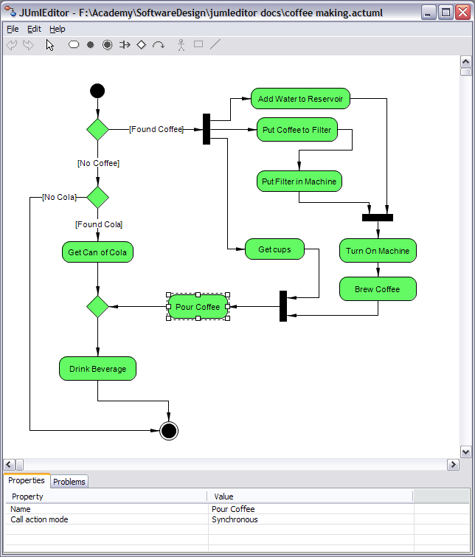Click the Undo arrow in the toolbar

pyautogui.click(x=12, y=45)
